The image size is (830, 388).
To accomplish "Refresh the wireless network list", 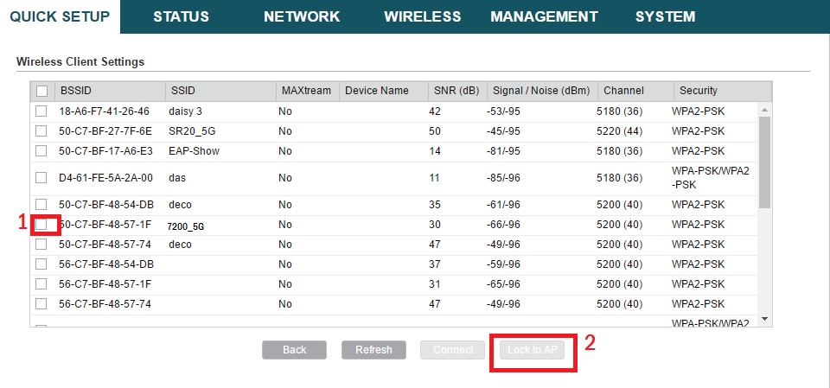I will (x=373, y=350).
